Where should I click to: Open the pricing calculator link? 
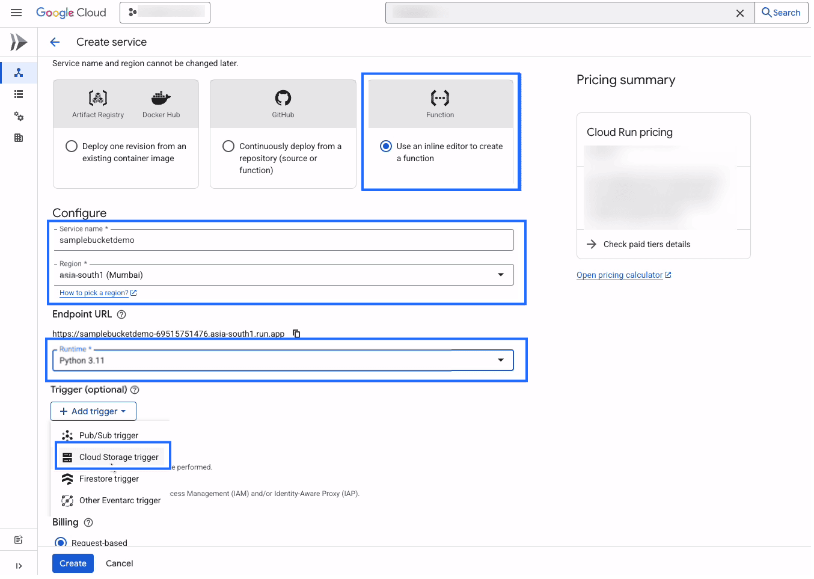pyautogui.click(x=619, y=275)
